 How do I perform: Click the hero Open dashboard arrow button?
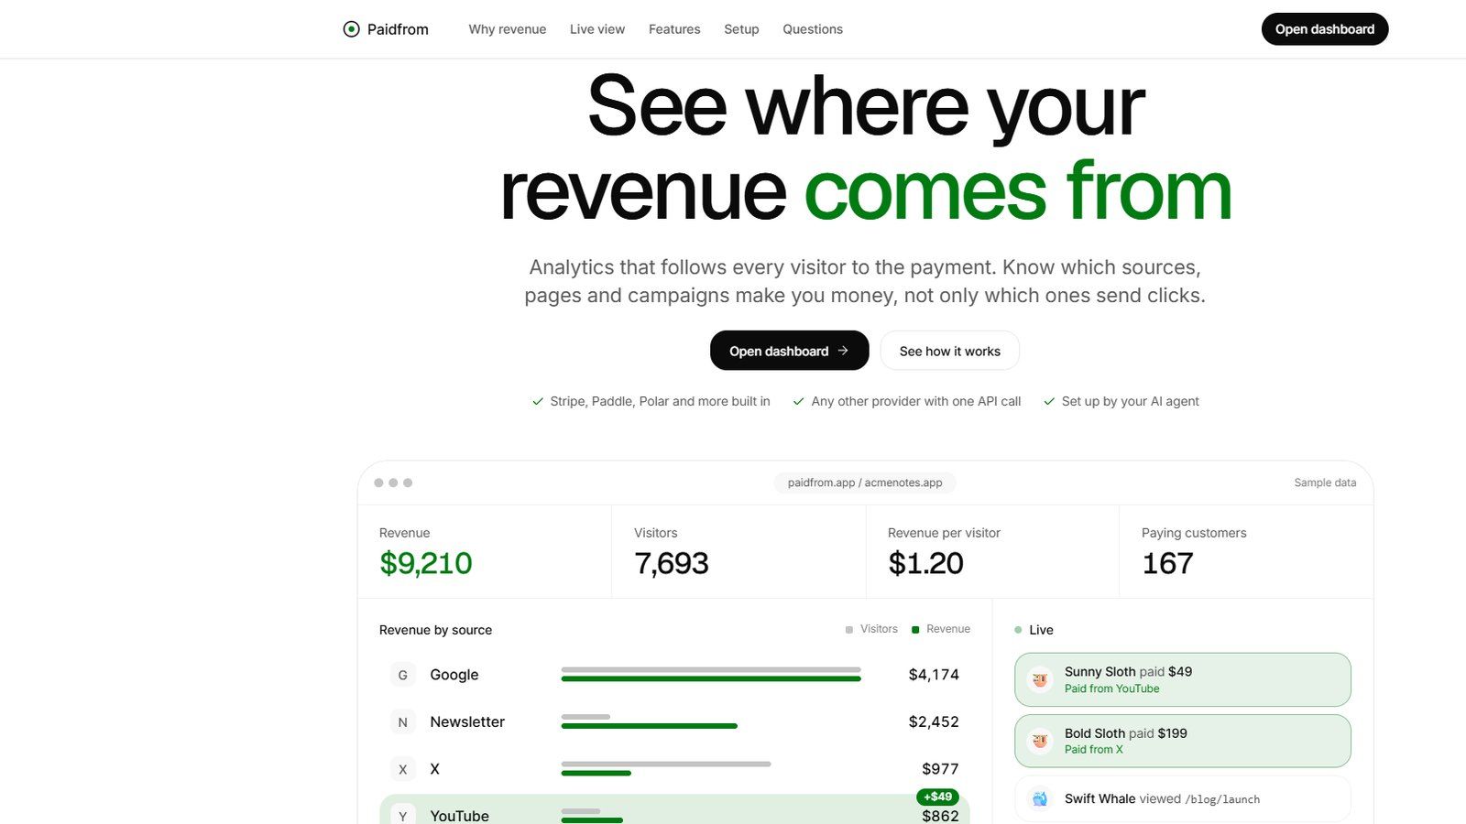pyautogui.click(x=789, y=351)
